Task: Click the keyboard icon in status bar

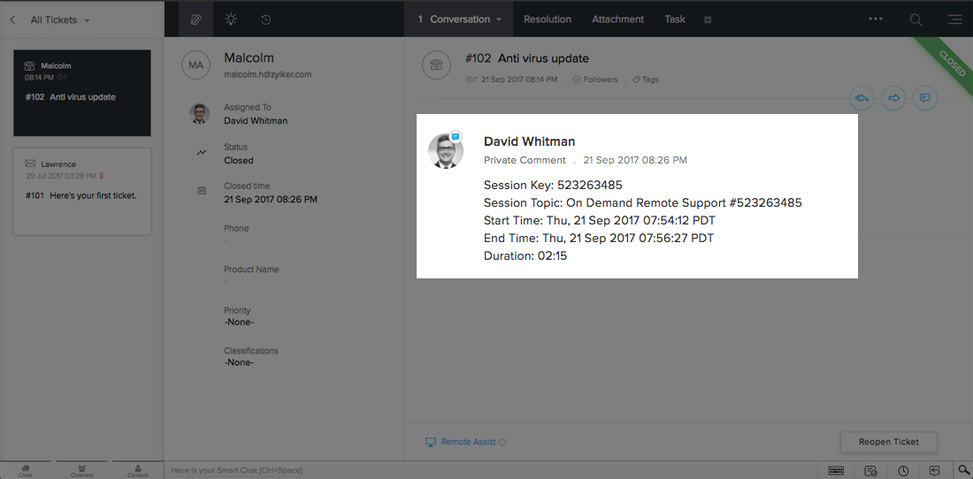Action: tap(836, 470)
